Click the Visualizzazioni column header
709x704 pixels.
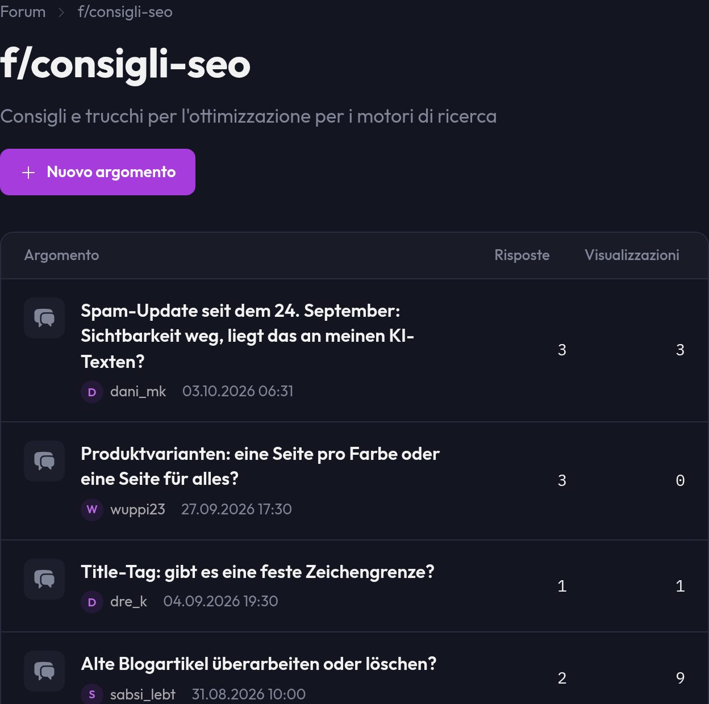coord(632,255)
